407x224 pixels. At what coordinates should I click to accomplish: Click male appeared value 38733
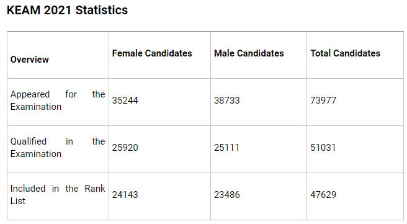[x=226, y=101]
